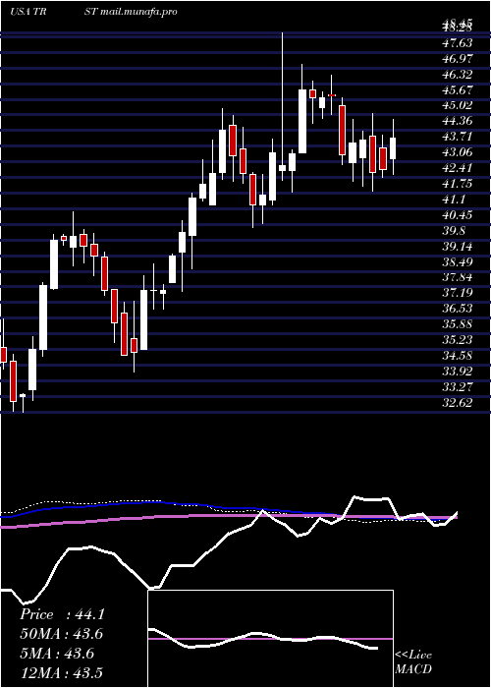Viewport: 491px width, 688px height.
Task: Click the price label 33.92
Action: (458, 371)
